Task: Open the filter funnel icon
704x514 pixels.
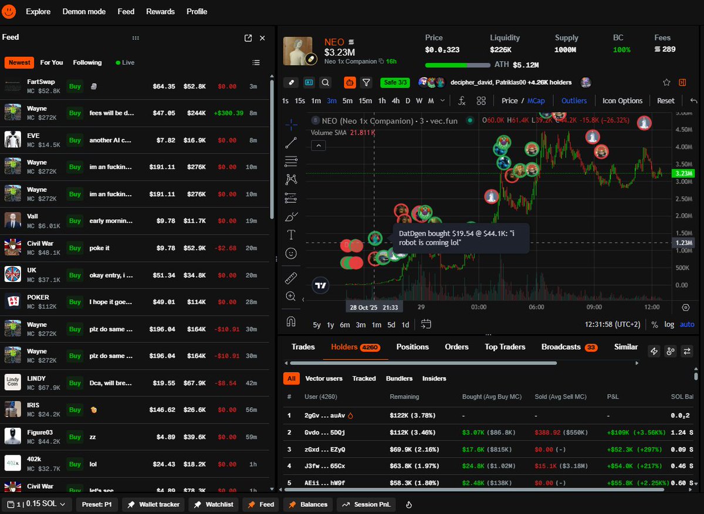Action: (367, 83)
